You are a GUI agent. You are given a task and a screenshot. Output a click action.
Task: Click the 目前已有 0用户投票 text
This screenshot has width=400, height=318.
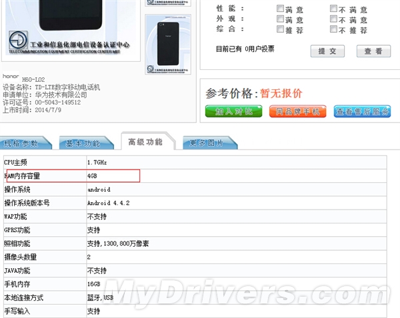(x=245, y=49)
